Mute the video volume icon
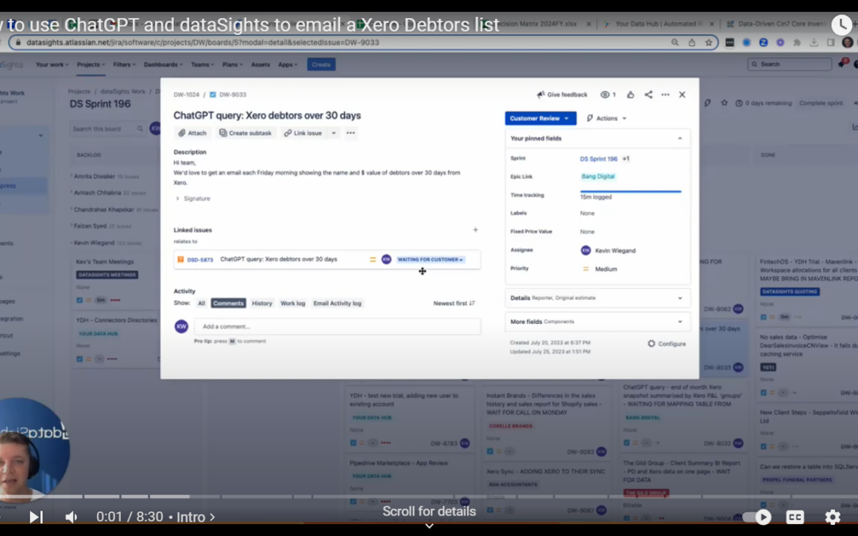This screenshot has height=536, width=858. [x=71, y=517]
